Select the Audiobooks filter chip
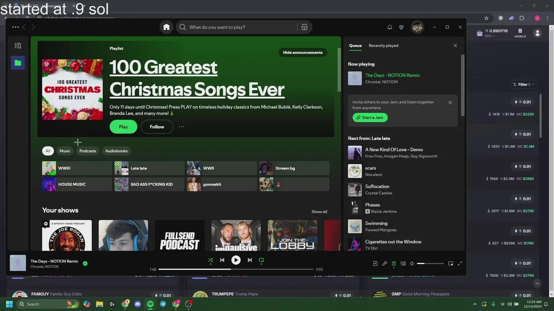Screen dimensions: 554x311 point(116,151)
